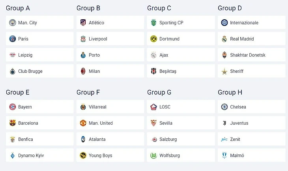This screenshot has height=171, width=288.
Task: Open the Paris team row
Action: [39, 39]
